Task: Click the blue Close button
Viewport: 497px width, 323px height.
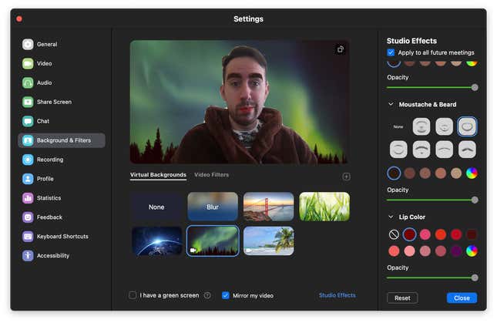Action: 462,298
